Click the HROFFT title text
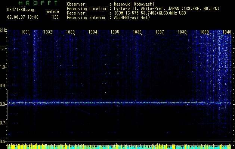The width and height of the screenshot is (235, 149). [38, 3]
